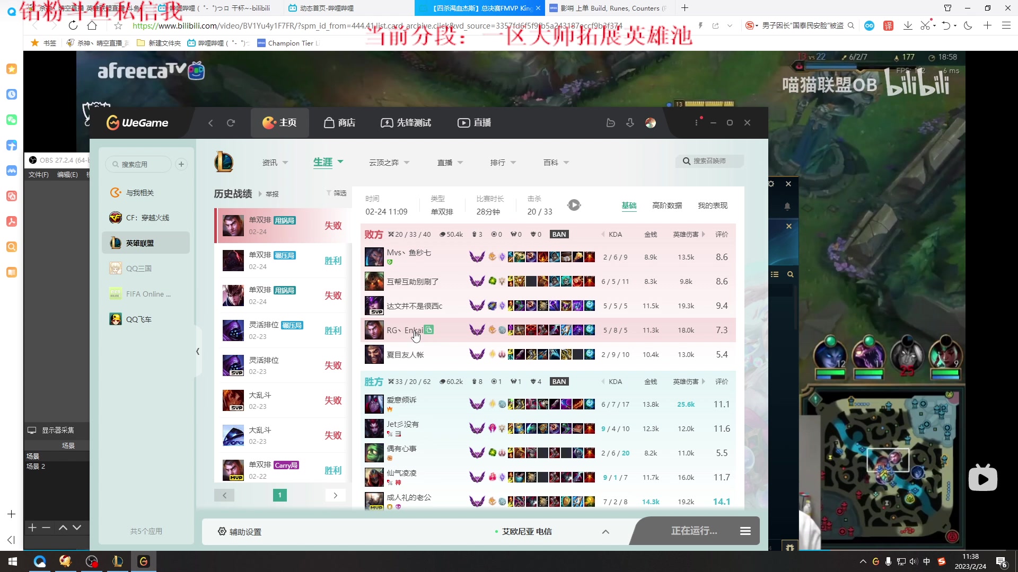This screenshot has height=572, width=1018.
Task: Select 英雄联盟 in sidebar
Action: tap(146, 243)
